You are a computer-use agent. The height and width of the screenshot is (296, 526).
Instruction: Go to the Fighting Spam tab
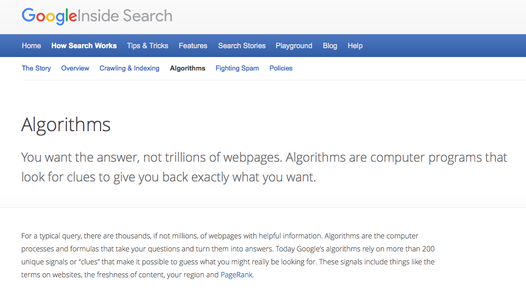point(237,68)
